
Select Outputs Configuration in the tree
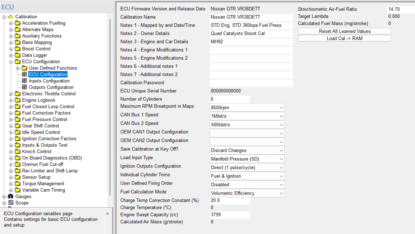[x=51, y=87]
